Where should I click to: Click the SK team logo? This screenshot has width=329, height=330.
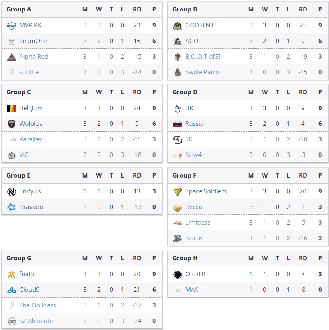click(177, 139)
